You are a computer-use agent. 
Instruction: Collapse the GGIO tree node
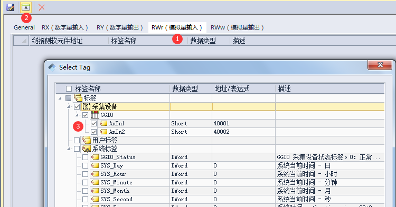(x=77, y=115)
